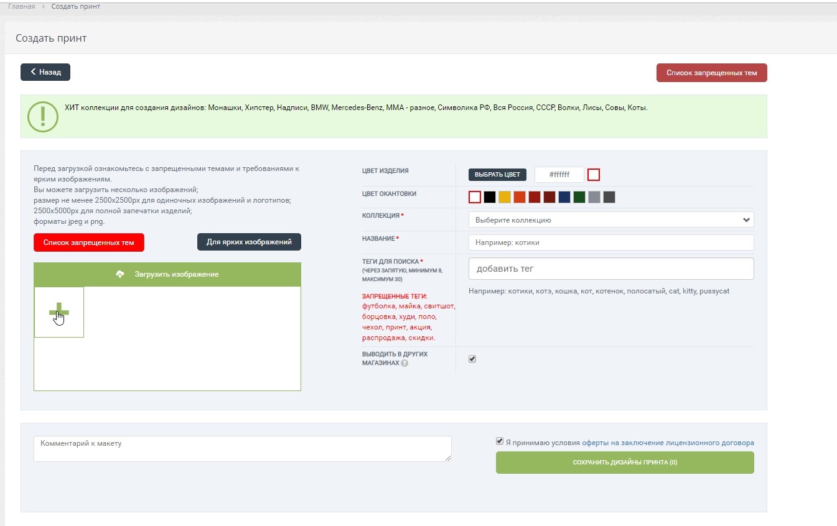The height and width of the screenshot is (526, 837).
Task: Pick the navy blue edging color swatch
Action: pos(564,197)
